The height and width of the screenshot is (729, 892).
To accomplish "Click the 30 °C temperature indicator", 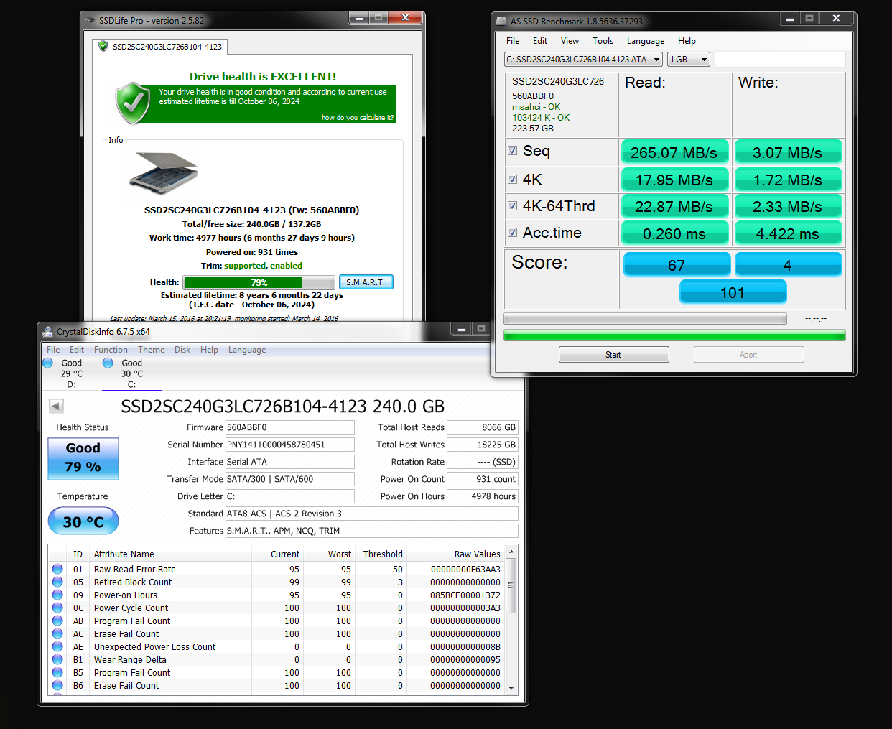I will [x=83, y=520].
